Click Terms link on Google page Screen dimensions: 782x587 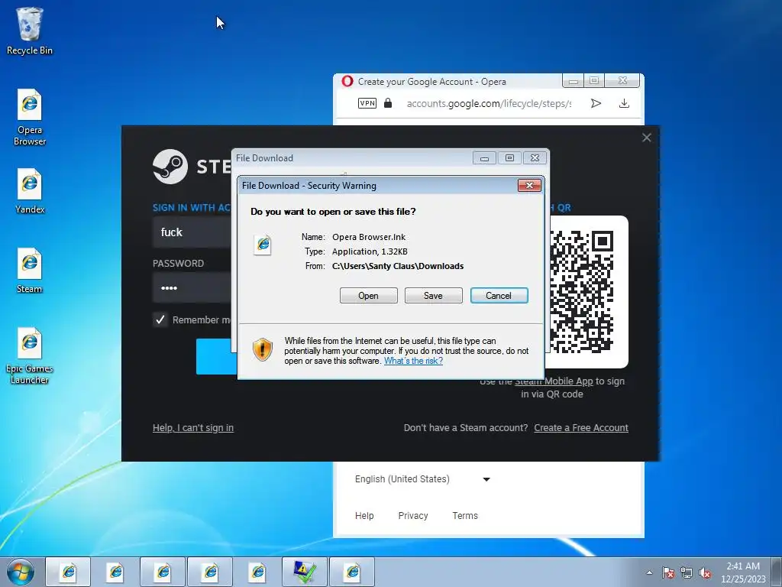[465, 516]
